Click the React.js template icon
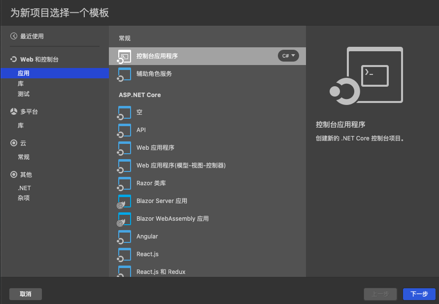The image size is (439, 304). pos(124,254)
